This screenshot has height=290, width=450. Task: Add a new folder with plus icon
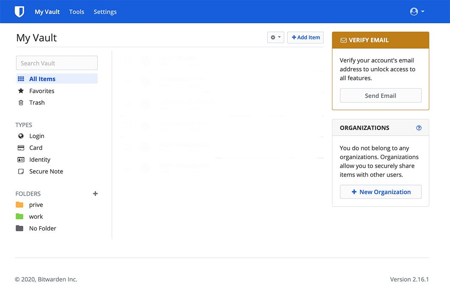(95, 194)
